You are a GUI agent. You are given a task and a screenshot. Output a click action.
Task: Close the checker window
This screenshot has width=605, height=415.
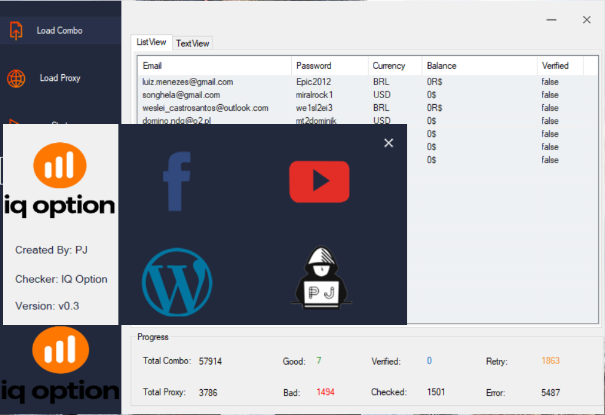[x=587, y=20]
